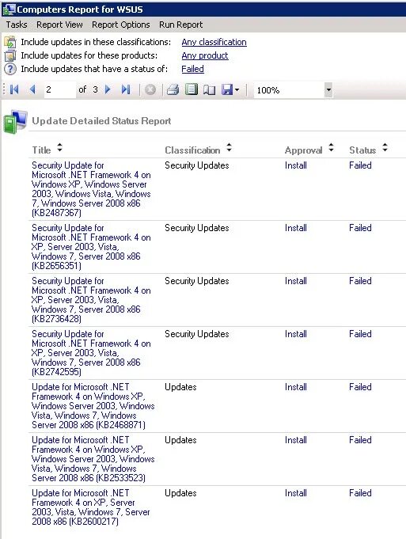This screenshot has width=406, height=539.
Task: Click Updates classification for KB2468871 row
Action: (x=180, y=387)
